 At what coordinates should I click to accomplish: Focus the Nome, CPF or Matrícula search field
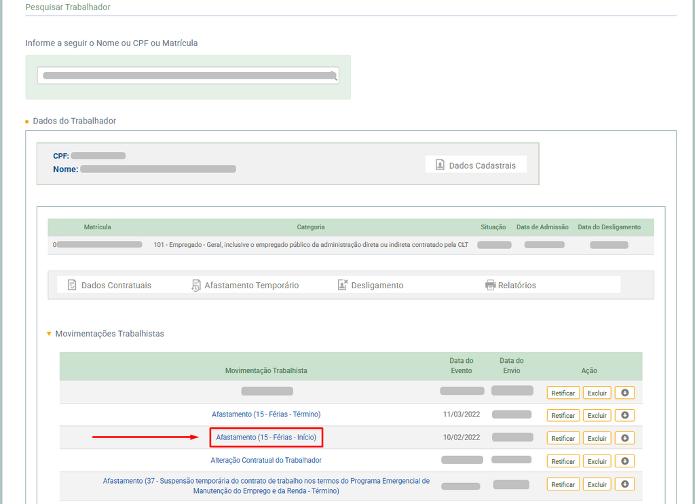pos(183,75)
